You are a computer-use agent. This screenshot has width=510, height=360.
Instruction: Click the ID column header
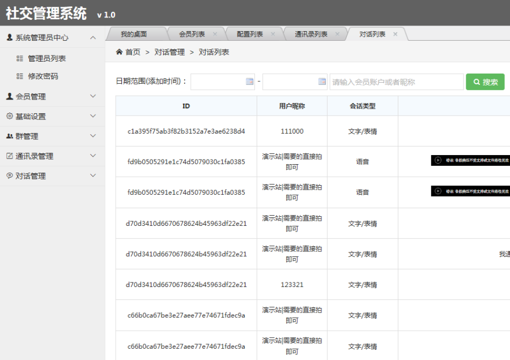[x=186, y=106]
